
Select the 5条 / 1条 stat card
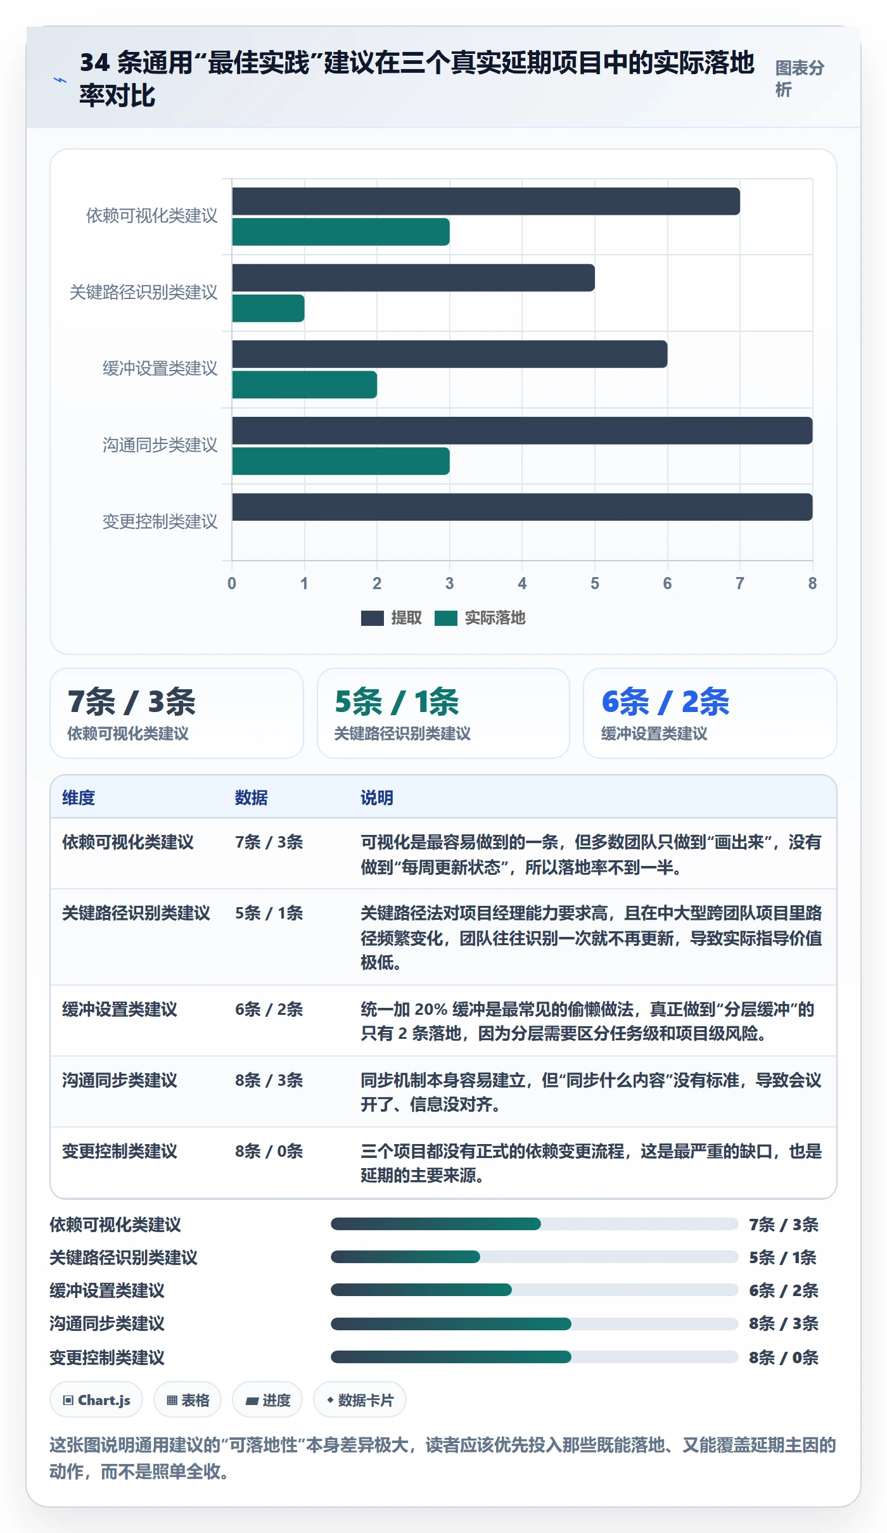(x=443, y=713)
